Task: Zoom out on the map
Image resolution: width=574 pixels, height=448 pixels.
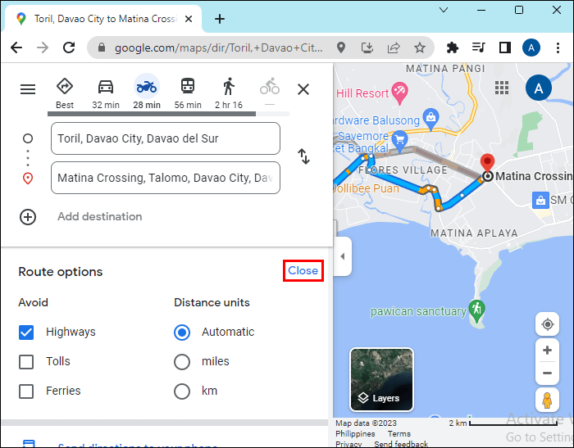Action: coord(547,373)
